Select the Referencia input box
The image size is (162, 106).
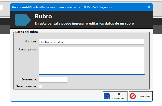point(53,80)
